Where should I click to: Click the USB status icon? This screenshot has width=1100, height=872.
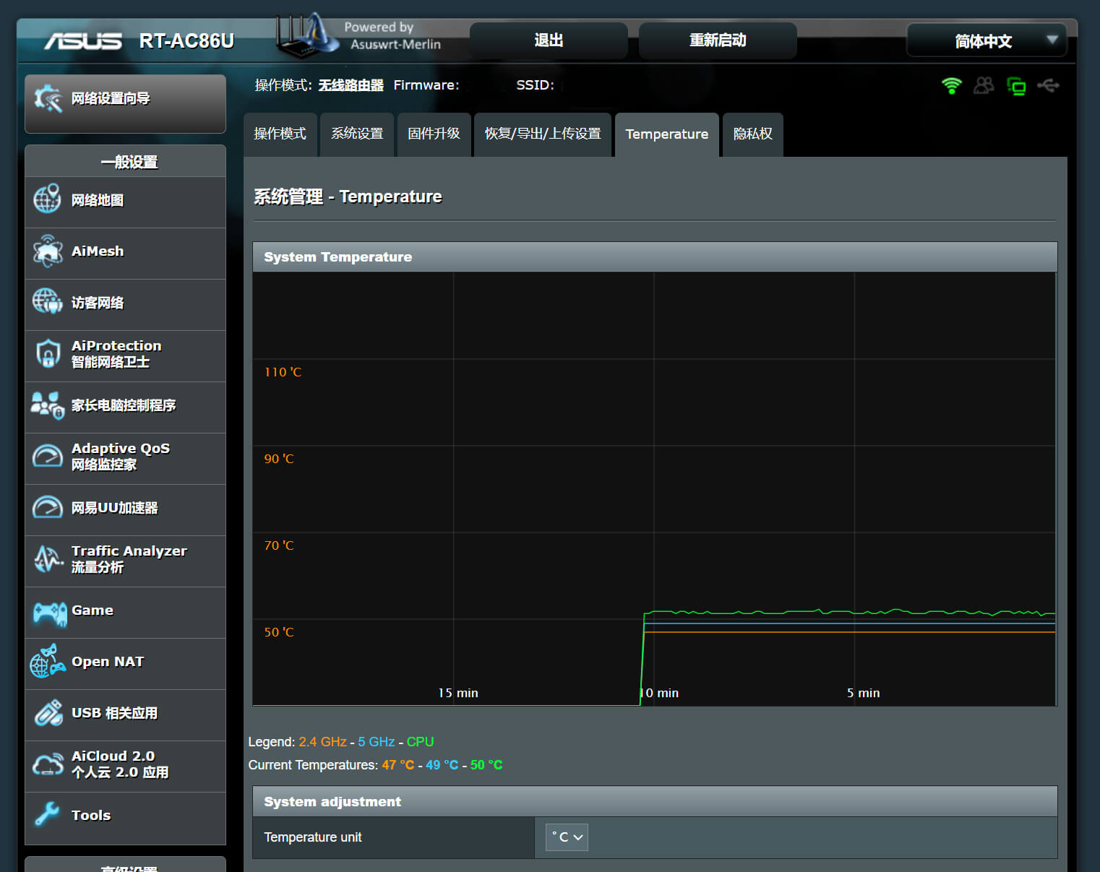pos(1048,86)
